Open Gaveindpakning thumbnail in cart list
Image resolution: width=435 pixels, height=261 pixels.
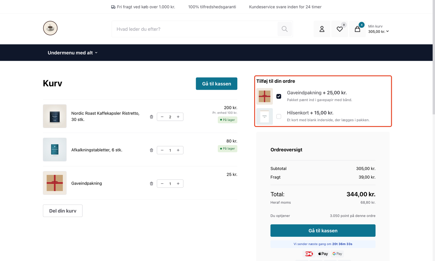(55, 183)
